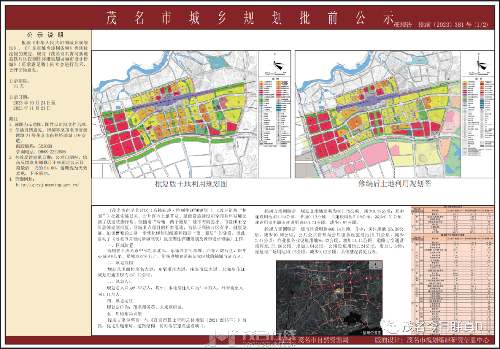
Task: Open the link http://gtzyj.maoming.gov.cn/
Action: pos(47,185)
